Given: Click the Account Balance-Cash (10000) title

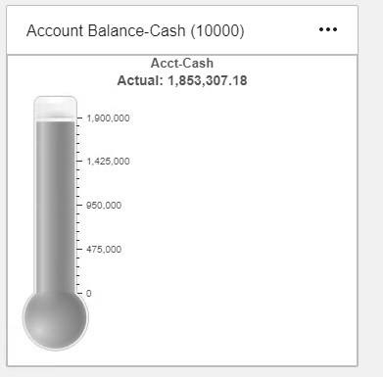Looking at the screenshot, I should (x=135, y=30).
